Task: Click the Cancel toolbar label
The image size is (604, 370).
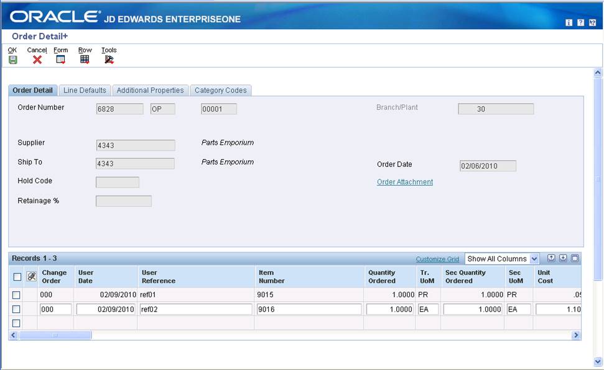Action: pos(37,50)
